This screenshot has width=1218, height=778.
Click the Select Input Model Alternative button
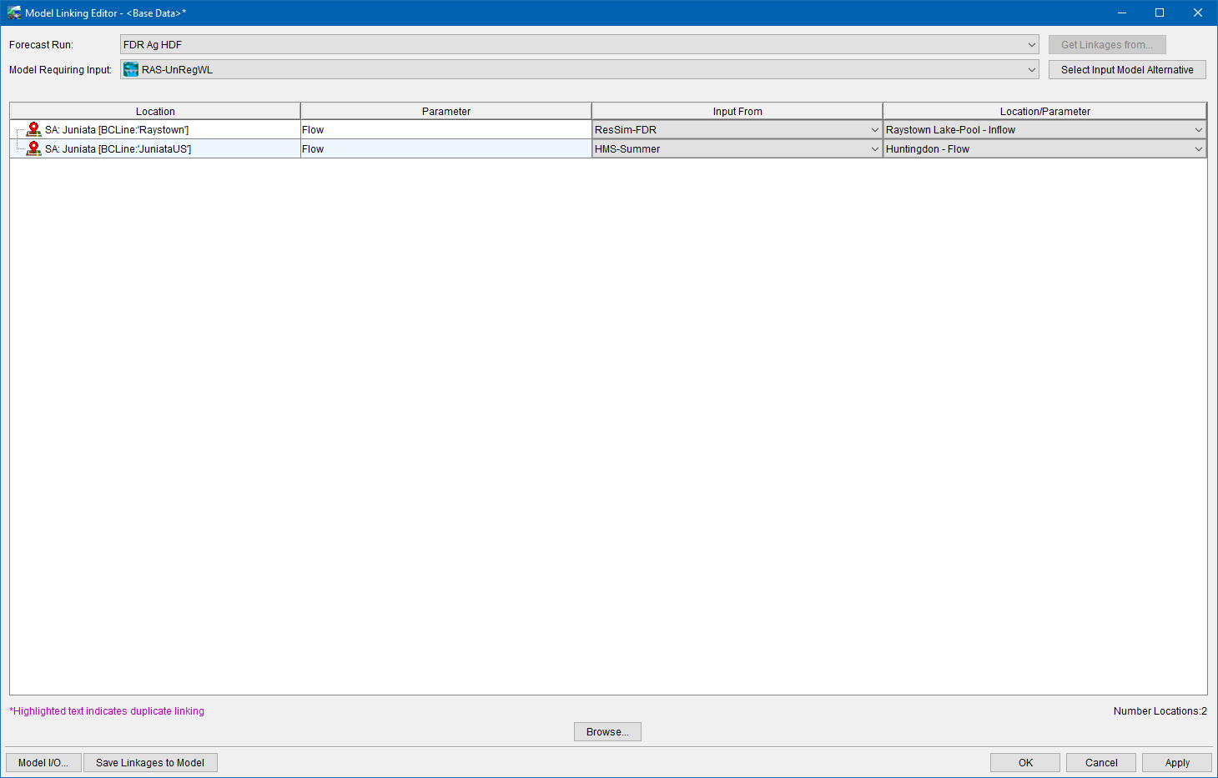(x=1126, y=70)
